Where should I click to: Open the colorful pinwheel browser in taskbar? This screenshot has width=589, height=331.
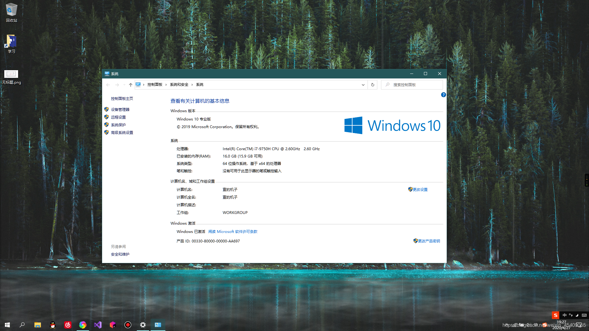[83, 325]
